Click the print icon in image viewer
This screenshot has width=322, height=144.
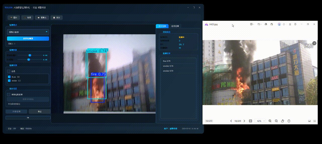266,24
